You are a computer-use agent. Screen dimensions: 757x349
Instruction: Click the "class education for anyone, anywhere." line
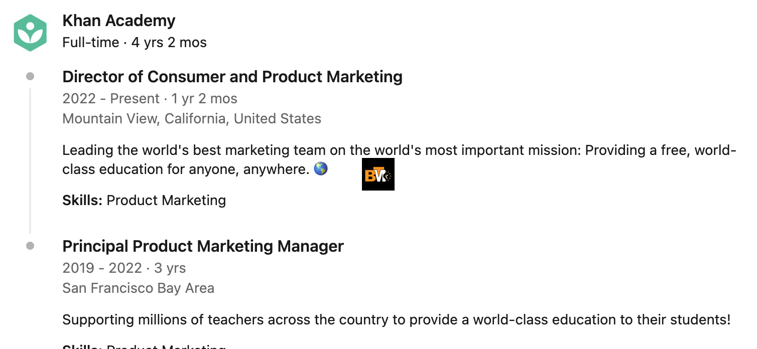(x=185, y=169)
